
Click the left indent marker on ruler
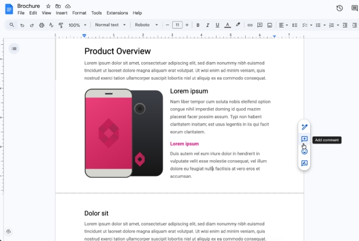[84, 36]
